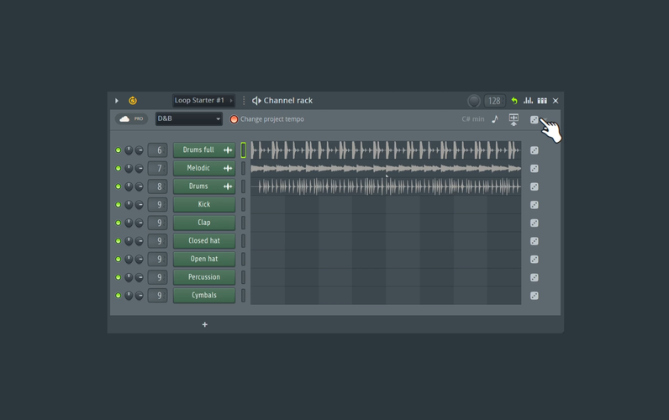Screen dimensions: 669x420
Task: Mute the Melodic channel green LED
Action: coord(119,169)
